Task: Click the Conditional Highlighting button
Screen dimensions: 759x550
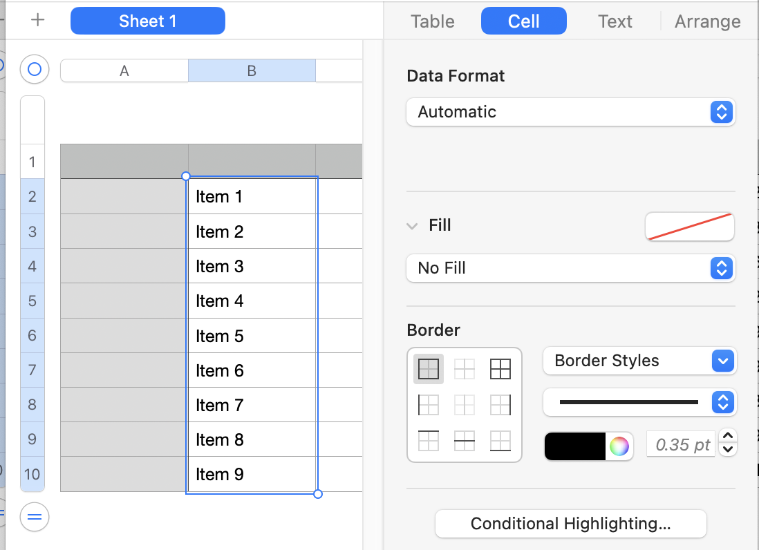Action: click(570, 524)
